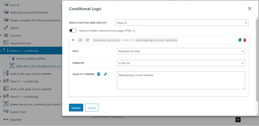This screenshot has width=259, height=126.
Task: Click the heading icon beside 'Please, complete the following questions'
Action: click(6, 20)
